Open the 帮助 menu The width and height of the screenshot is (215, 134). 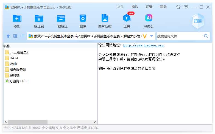[163, 7]
